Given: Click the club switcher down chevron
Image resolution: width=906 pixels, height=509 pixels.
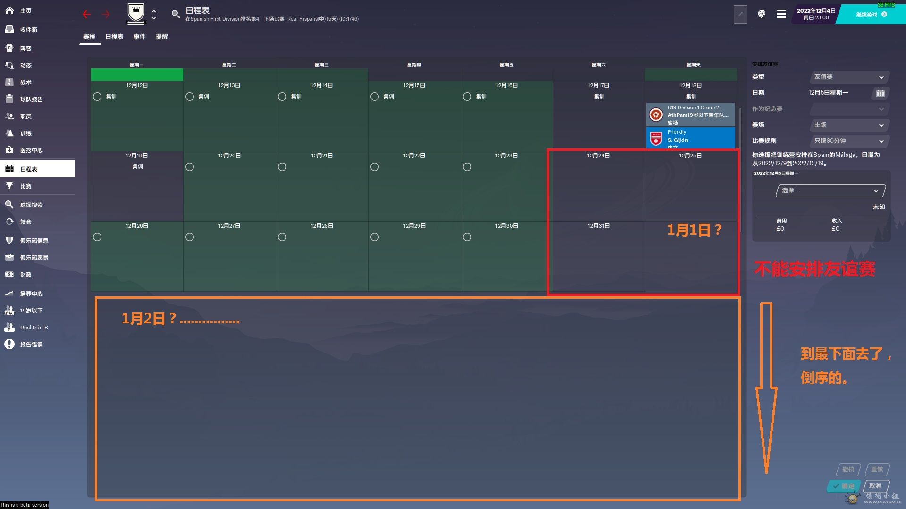Looking at the screenshot, I should (x=154, y=18).
